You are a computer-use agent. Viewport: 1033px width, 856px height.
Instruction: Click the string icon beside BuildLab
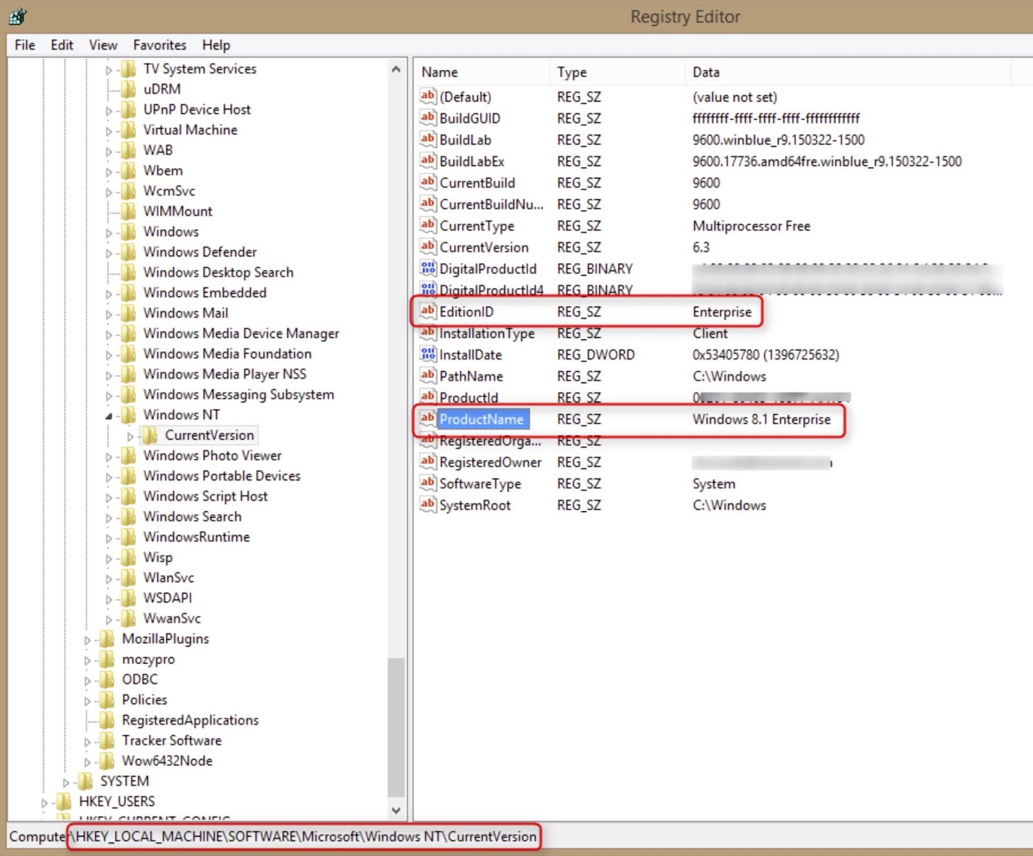click(x=428, y=139)
